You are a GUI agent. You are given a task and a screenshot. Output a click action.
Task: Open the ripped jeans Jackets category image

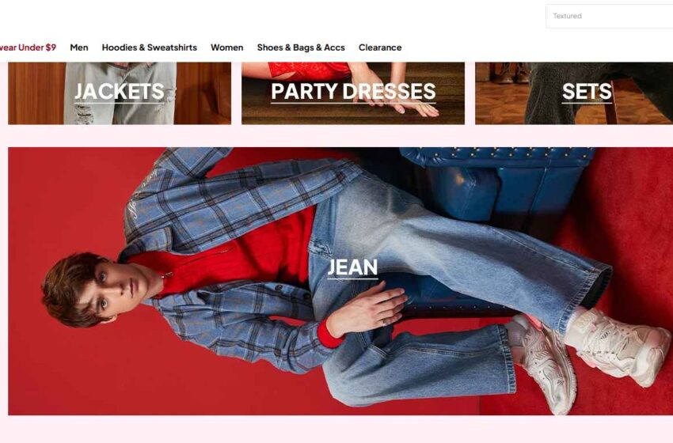(120, 93)
